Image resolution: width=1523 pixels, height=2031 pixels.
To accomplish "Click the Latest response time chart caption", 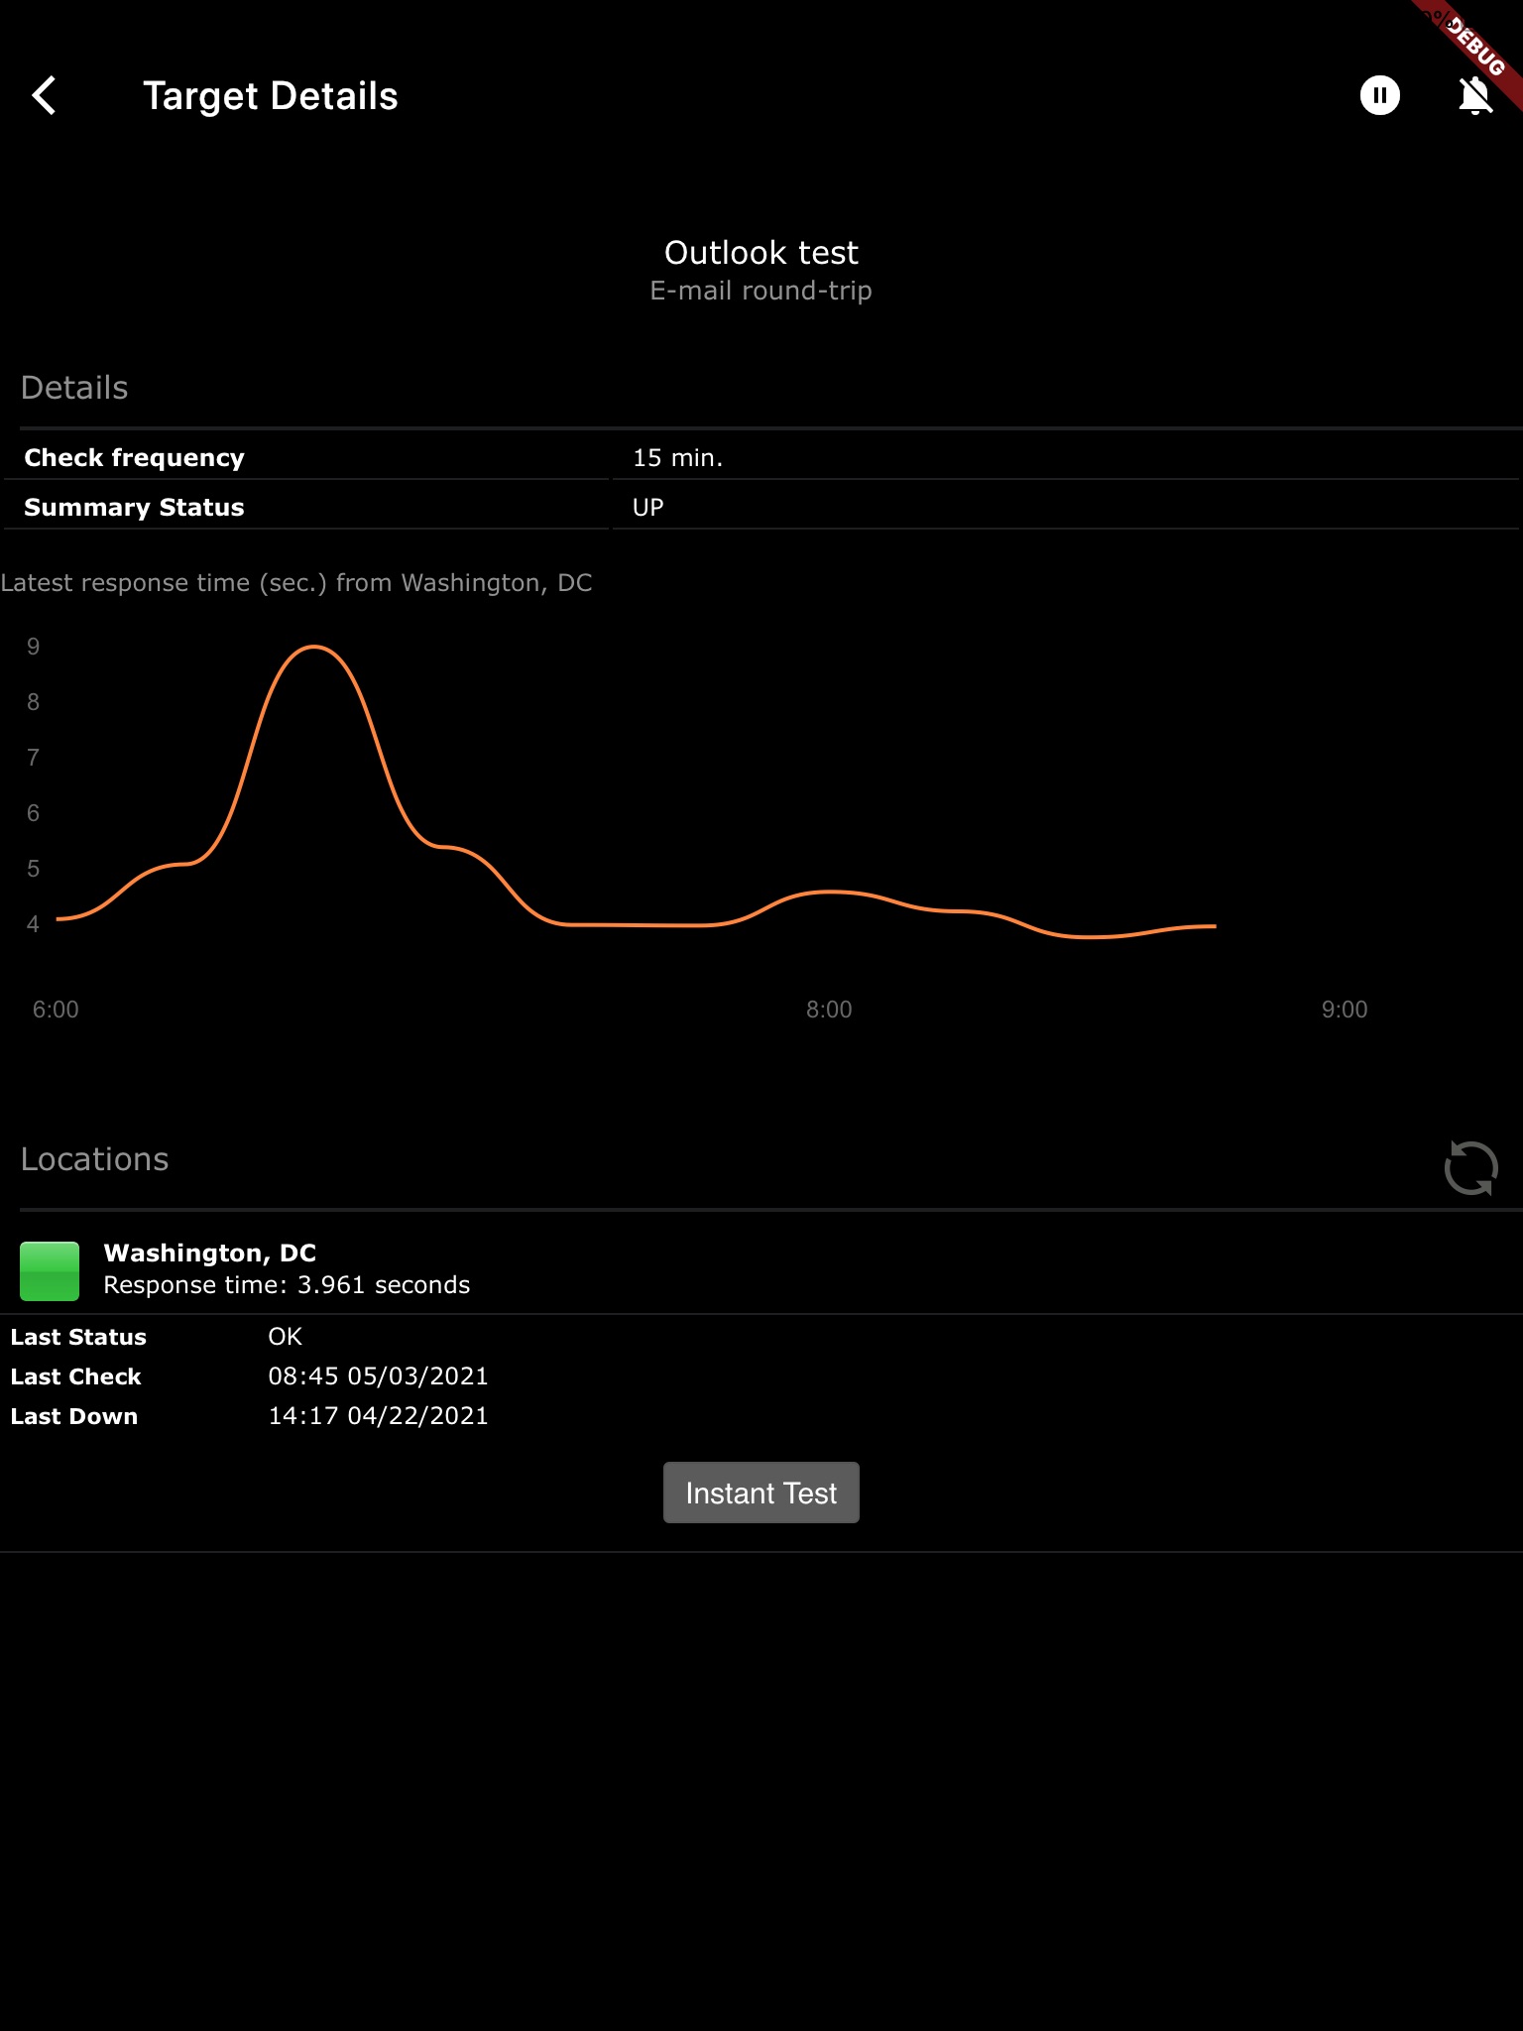I will (296, 583).
